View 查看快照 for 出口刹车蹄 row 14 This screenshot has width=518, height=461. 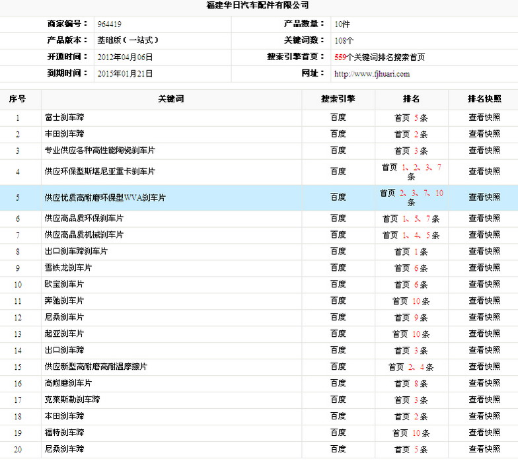pos(484,350)
